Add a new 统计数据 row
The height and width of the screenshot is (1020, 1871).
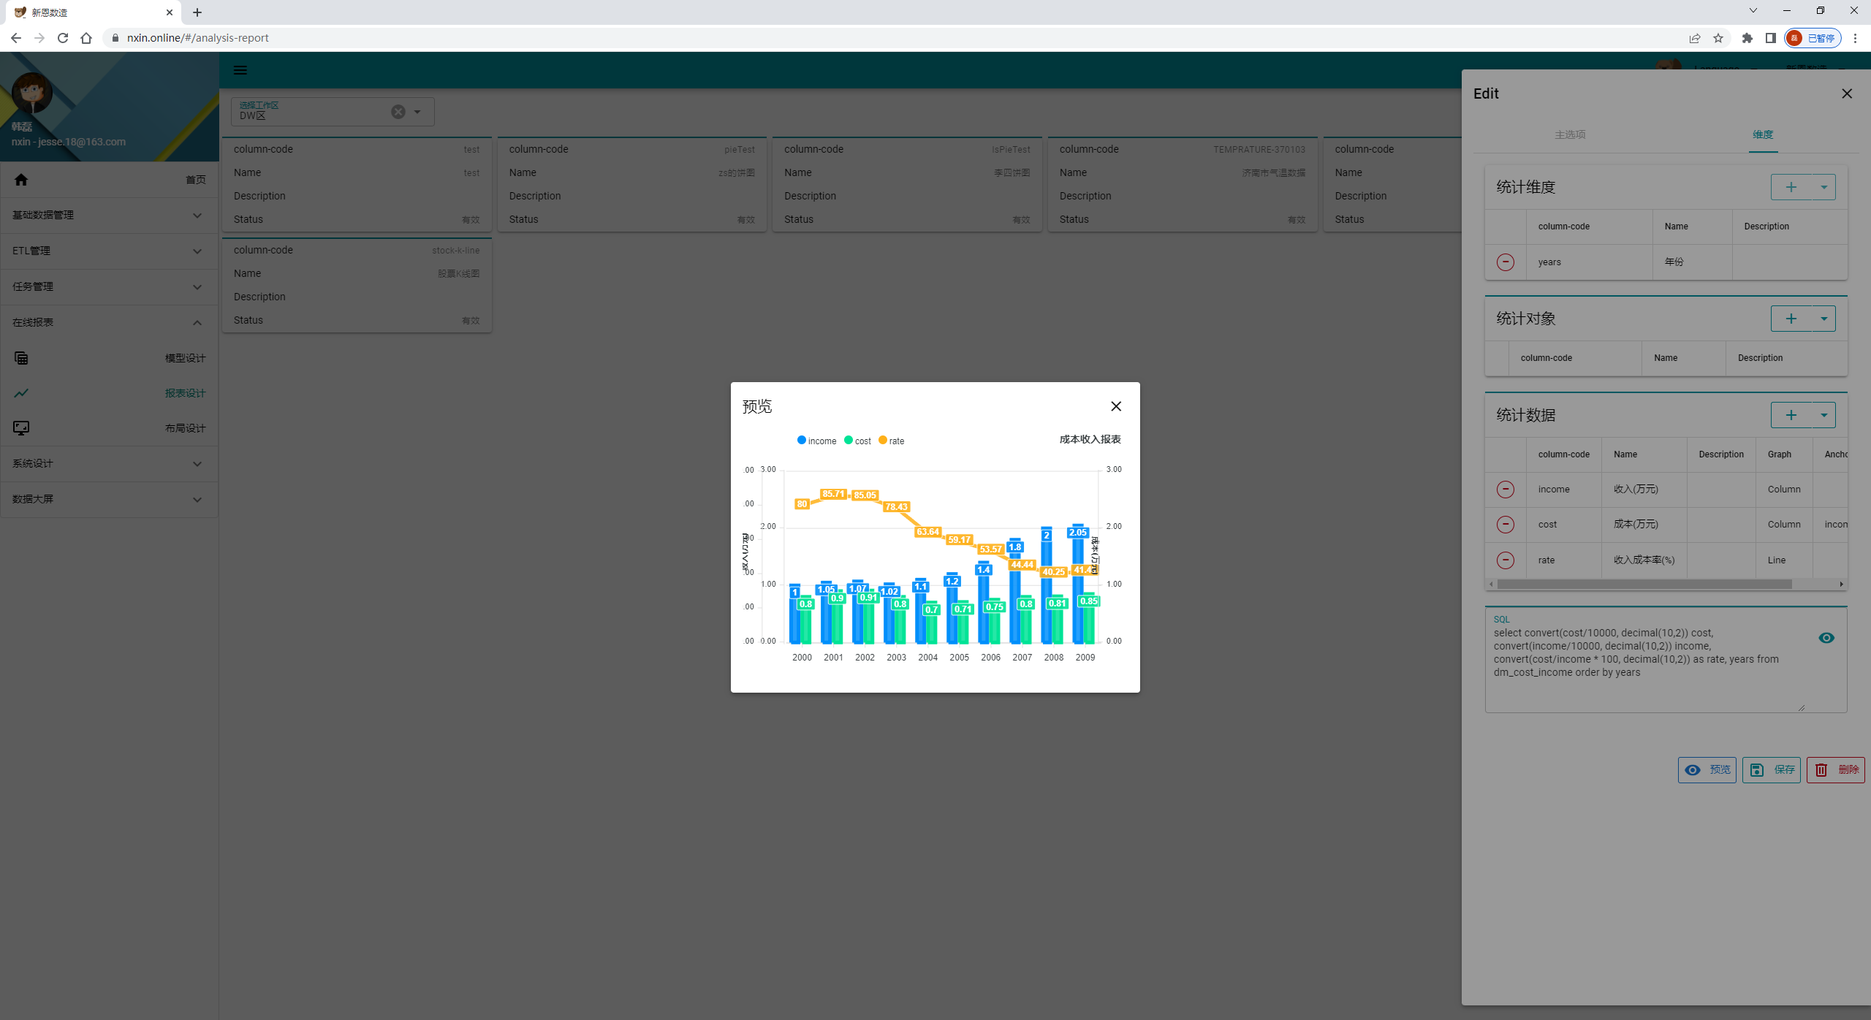coord(1791,416)
